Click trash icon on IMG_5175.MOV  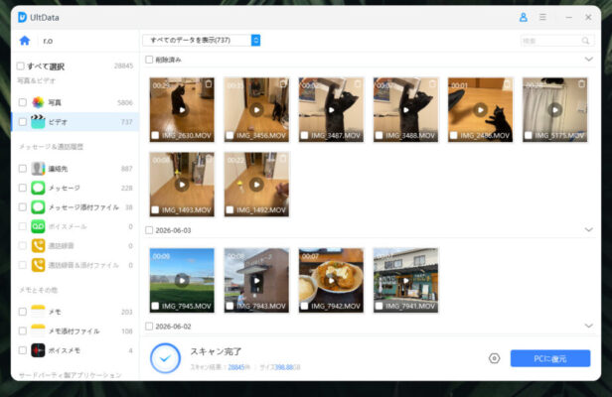pyautogui.click(x=581, y=83)
